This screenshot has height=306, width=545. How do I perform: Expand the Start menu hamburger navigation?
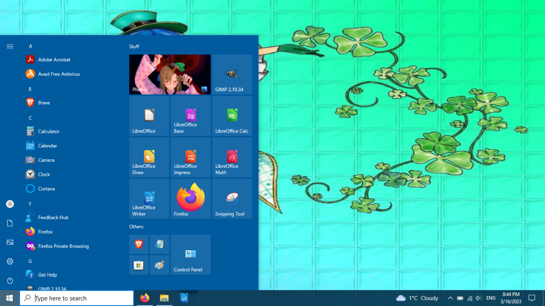point(10,46)
